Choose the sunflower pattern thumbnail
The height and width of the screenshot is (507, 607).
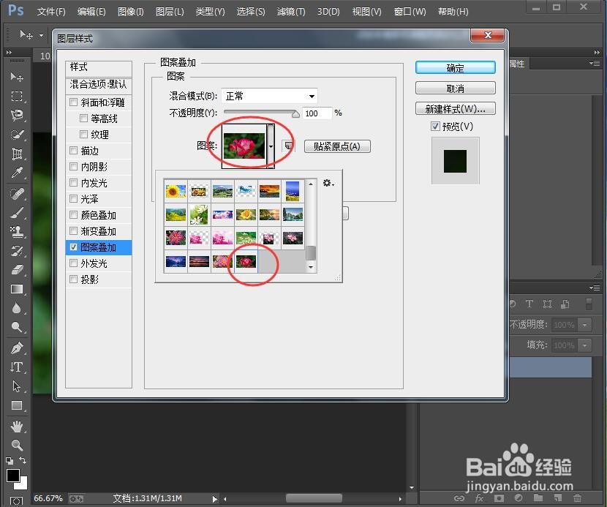pos(176,191)
